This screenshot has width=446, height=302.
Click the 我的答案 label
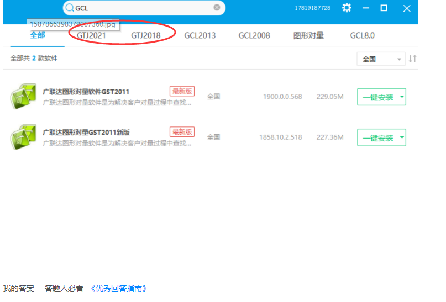point(18,288)
